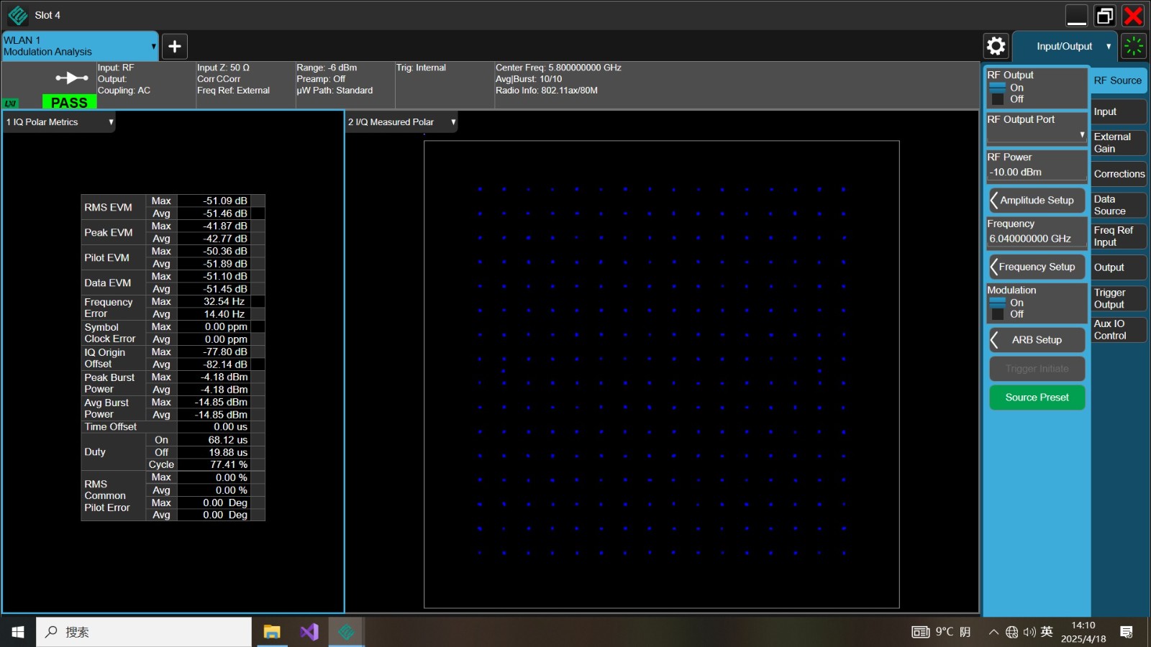Select the Corrections tab
Screen dimensions: 1151x647
(1119, 174)
